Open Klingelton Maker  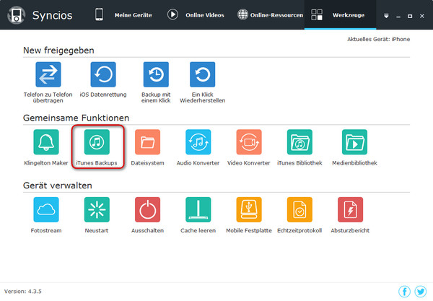pyautogui.click(x=46, y=142)
